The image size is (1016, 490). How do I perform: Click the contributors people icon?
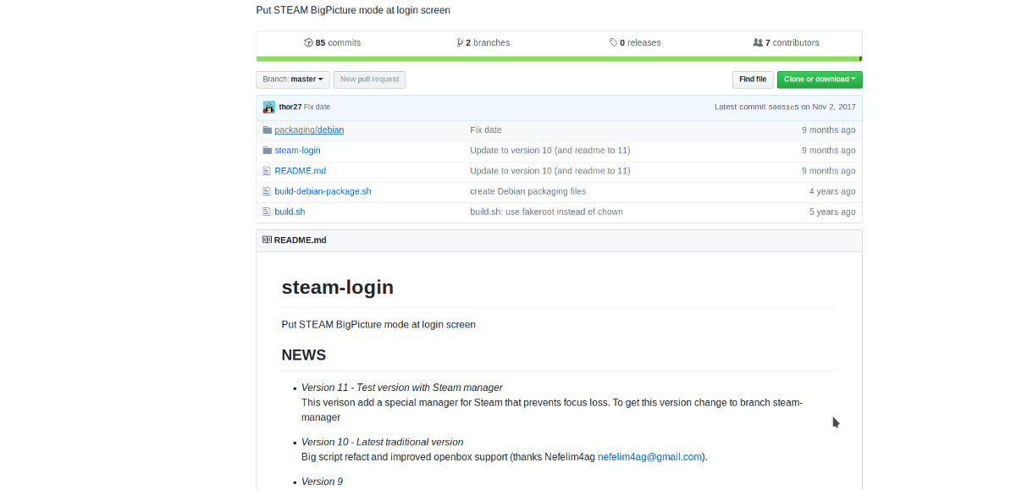click(x=758, y=42)
